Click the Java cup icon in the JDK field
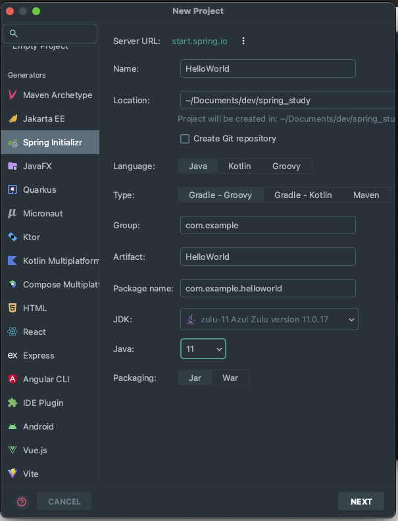398x521 pixels. [x=191, y=319]
